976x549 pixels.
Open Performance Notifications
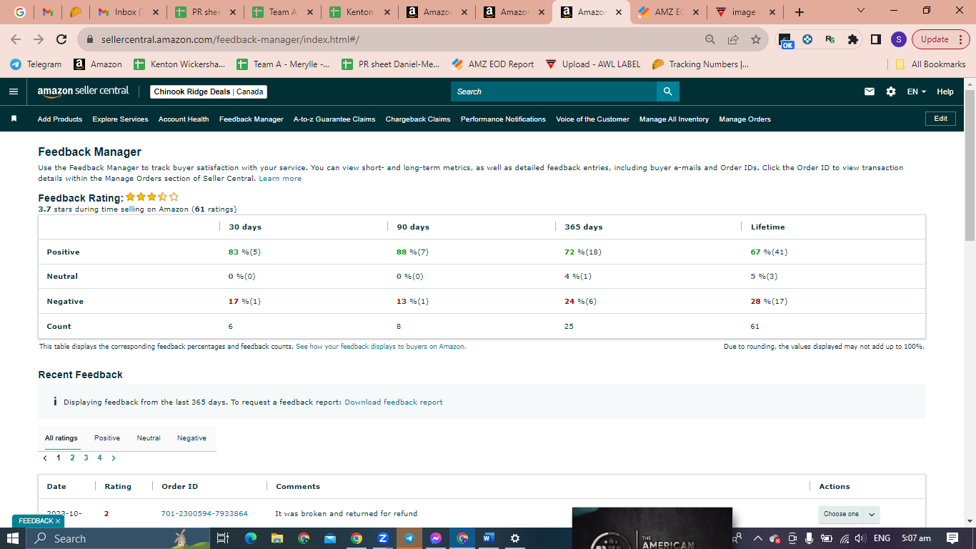point(503,119)
